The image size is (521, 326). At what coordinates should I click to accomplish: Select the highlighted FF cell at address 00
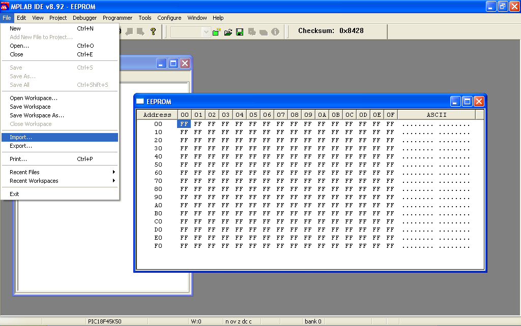point(184,123)
